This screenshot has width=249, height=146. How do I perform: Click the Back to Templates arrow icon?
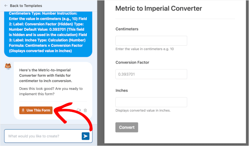6,6
